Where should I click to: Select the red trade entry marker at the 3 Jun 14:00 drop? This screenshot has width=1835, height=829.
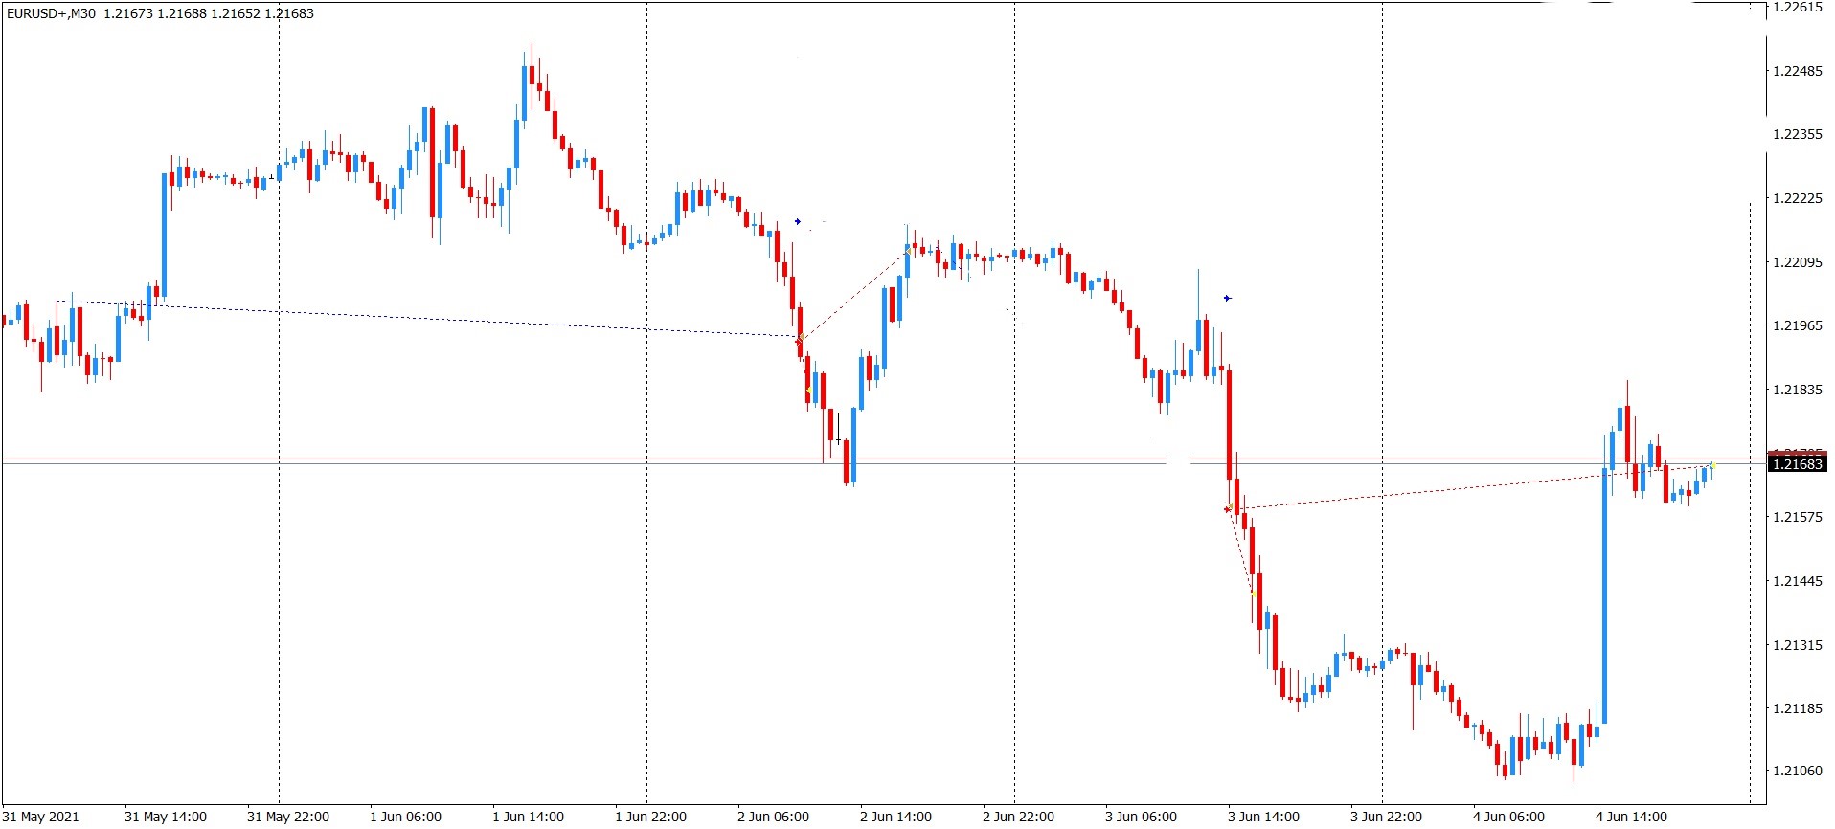point(1228,509)
